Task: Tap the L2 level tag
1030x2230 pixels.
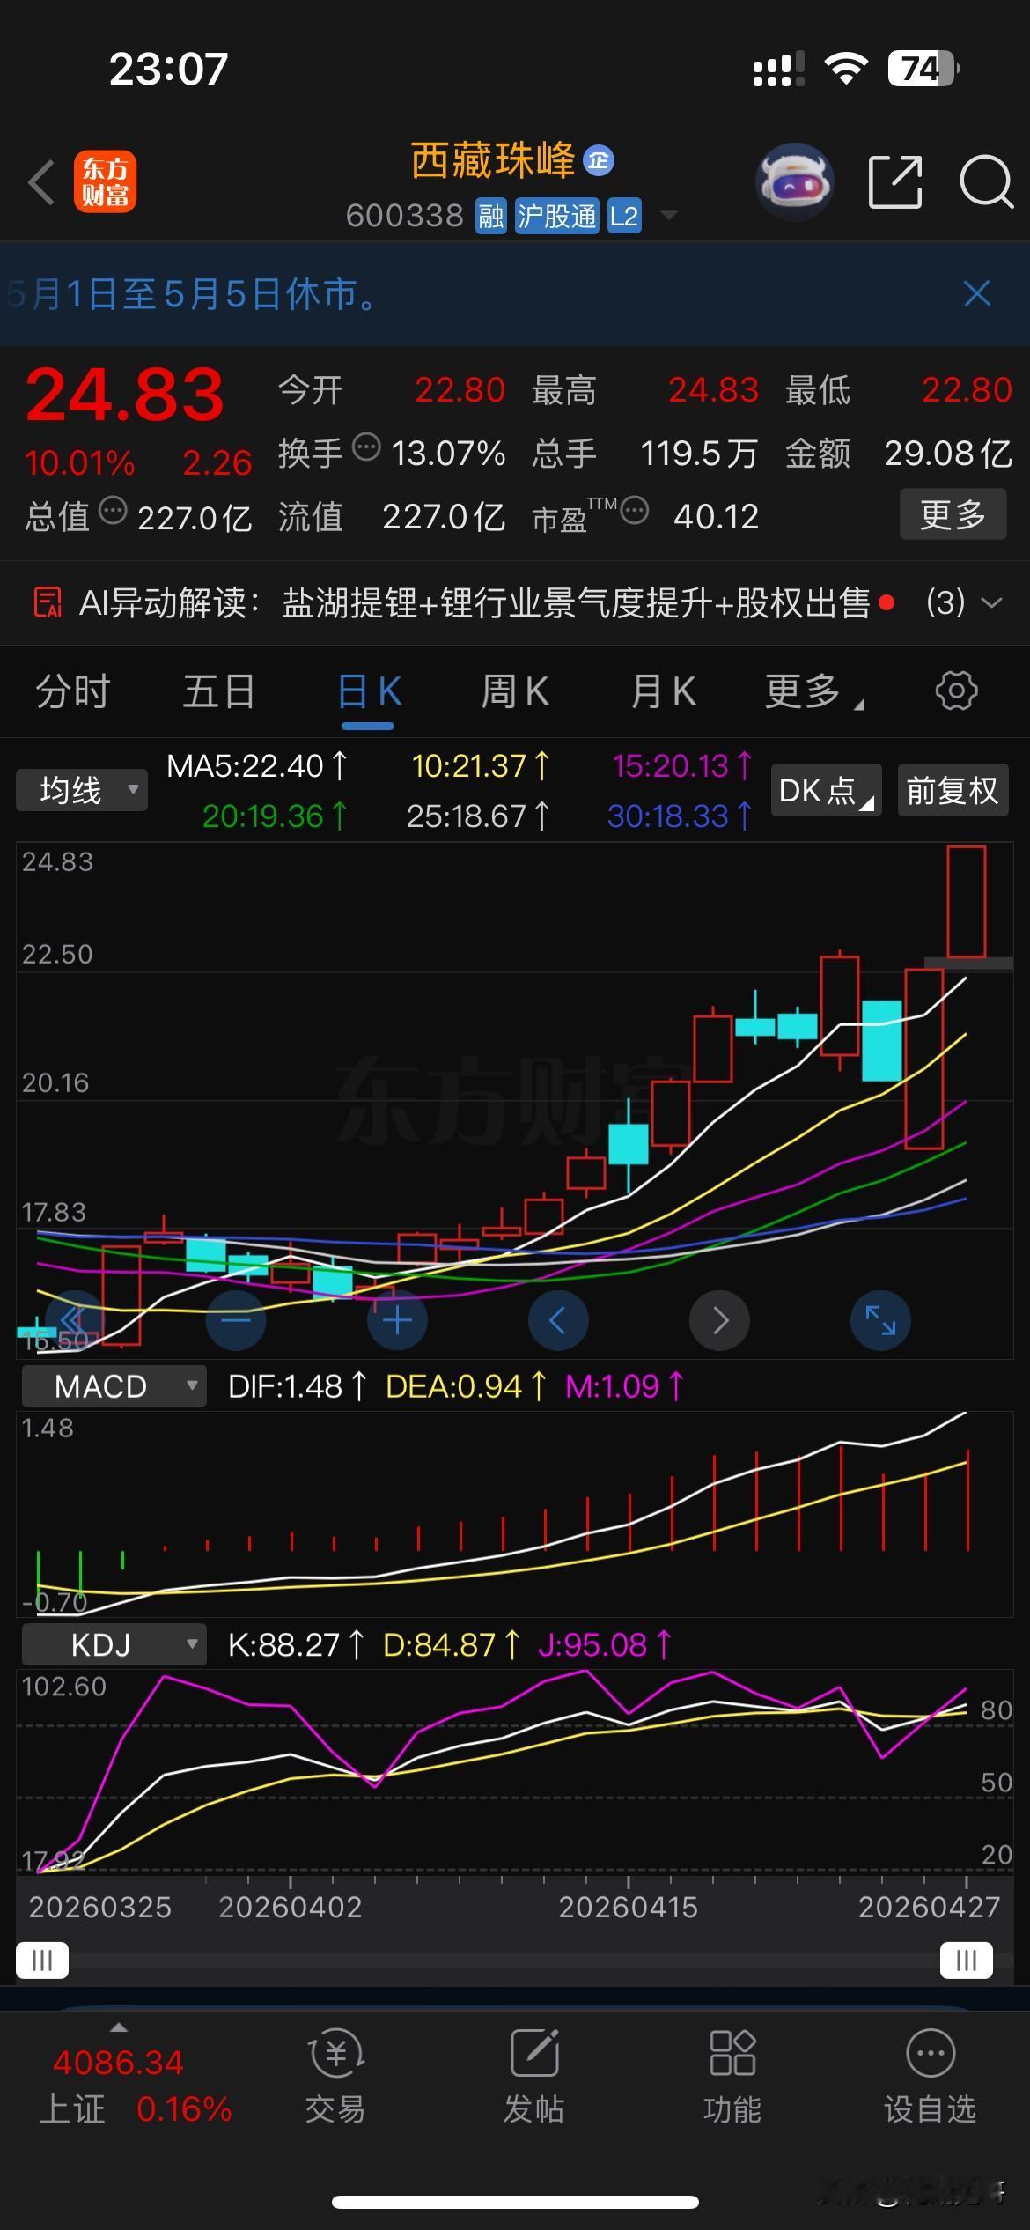Action: coord(623,216)
